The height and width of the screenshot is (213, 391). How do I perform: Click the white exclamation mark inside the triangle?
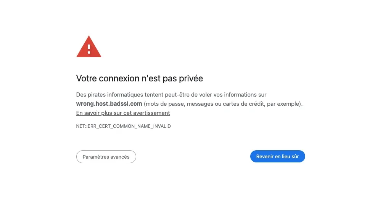click(89, 49)
